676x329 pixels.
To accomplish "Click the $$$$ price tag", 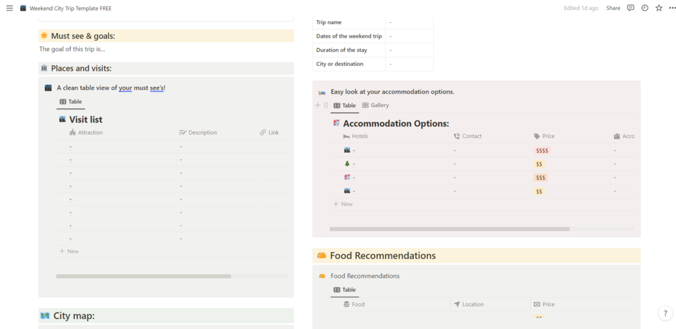I will (541, 151).
